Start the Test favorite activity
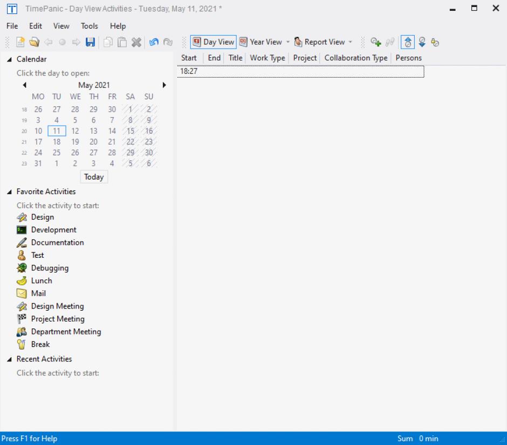 pos(30,255)
